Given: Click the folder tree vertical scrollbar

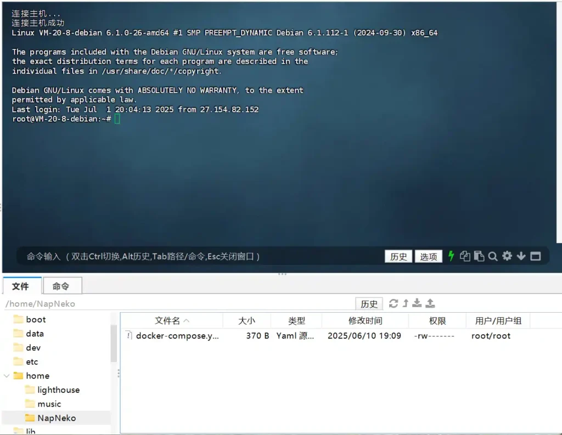Looking at the screenshot, I should coord(114,343).
